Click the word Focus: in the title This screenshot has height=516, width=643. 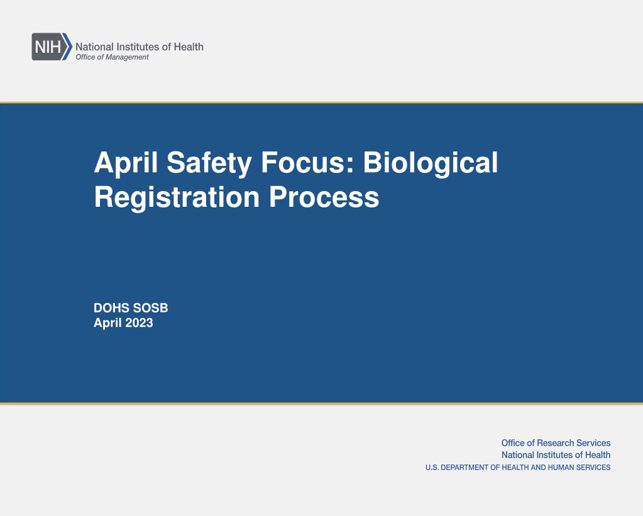[x=307, y=162]
